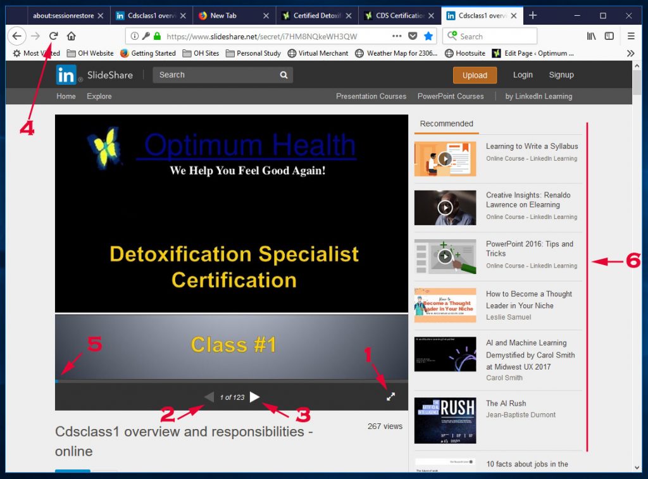
Task: Click the previous slide arrow icon
Action: tap(209, 397)
